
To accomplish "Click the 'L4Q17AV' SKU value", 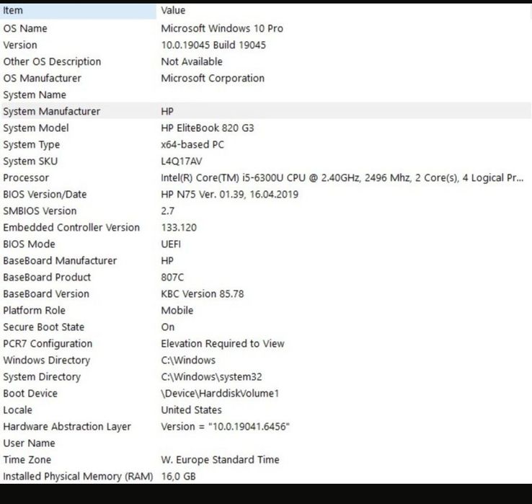I will (182, 162).
